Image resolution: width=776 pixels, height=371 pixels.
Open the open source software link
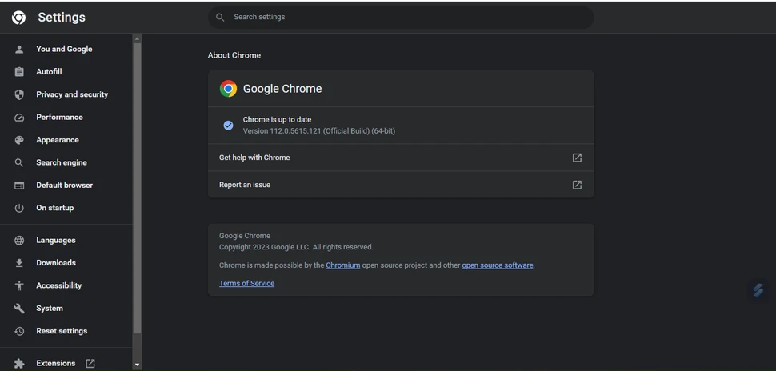[498, 265]
